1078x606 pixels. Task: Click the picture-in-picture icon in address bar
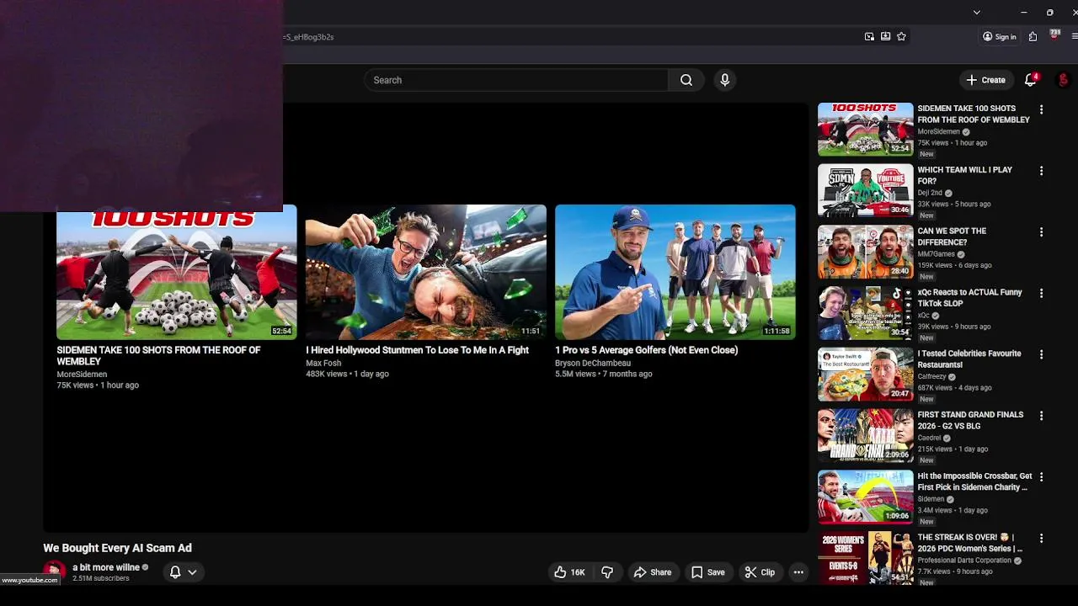point(869,37)
